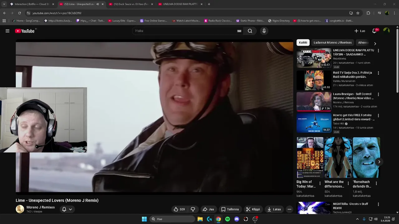The width and height of the screenshot is (399, 224).
Task: Open Gartic Phone bookmark
Action: [250, 21]
